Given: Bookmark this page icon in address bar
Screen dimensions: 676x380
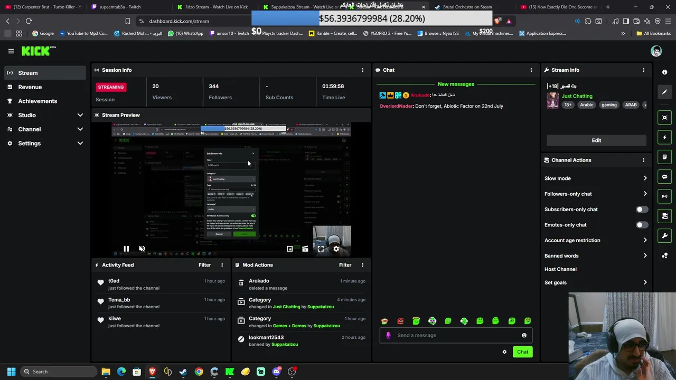Looking at the screenshot, I should (127, 21).
